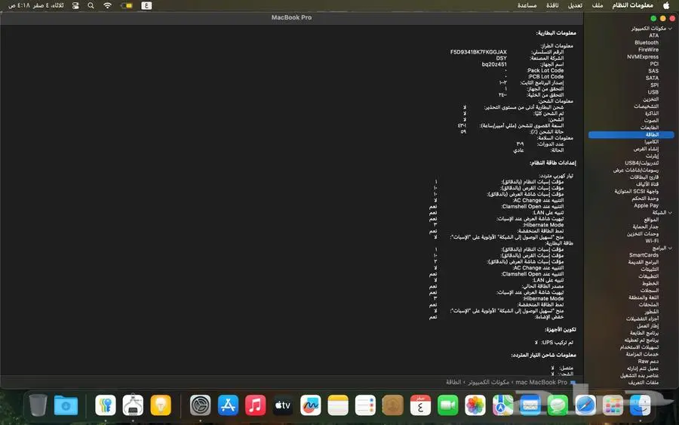
Task: Click the device name value bq20z451
Action: (494, 64)
